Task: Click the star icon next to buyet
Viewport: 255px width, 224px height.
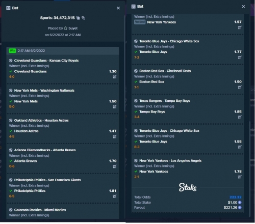Action: [66, 29]
